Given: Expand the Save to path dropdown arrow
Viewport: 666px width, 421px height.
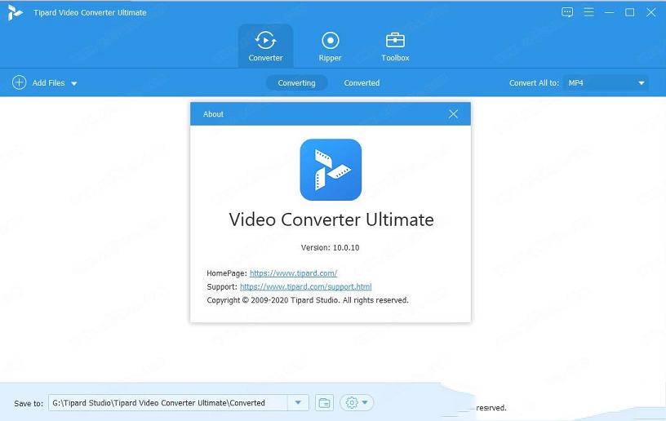Looking at the screenshot, I should [x=299, y=402].
